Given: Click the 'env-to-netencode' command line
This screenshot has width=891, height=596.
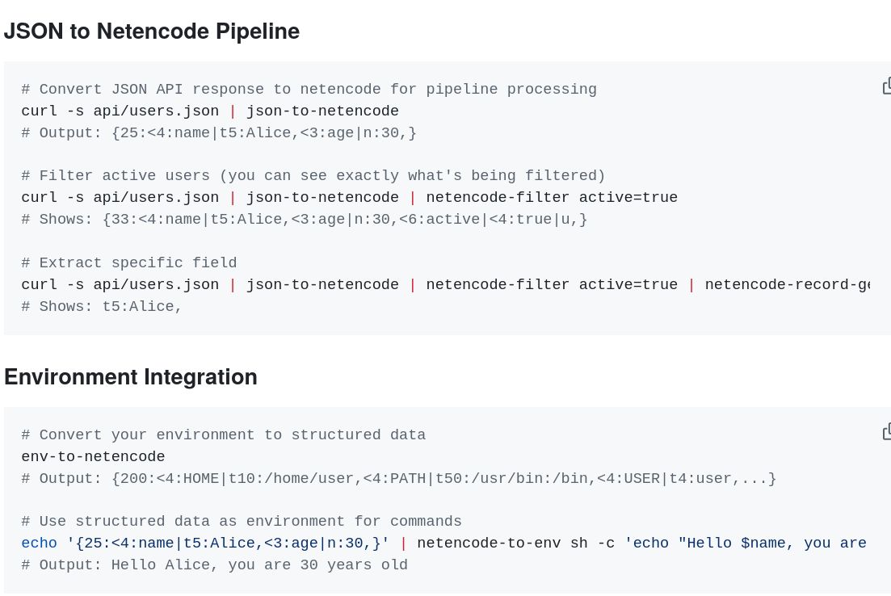Looking at the screenshot, I should pos(93,456).
